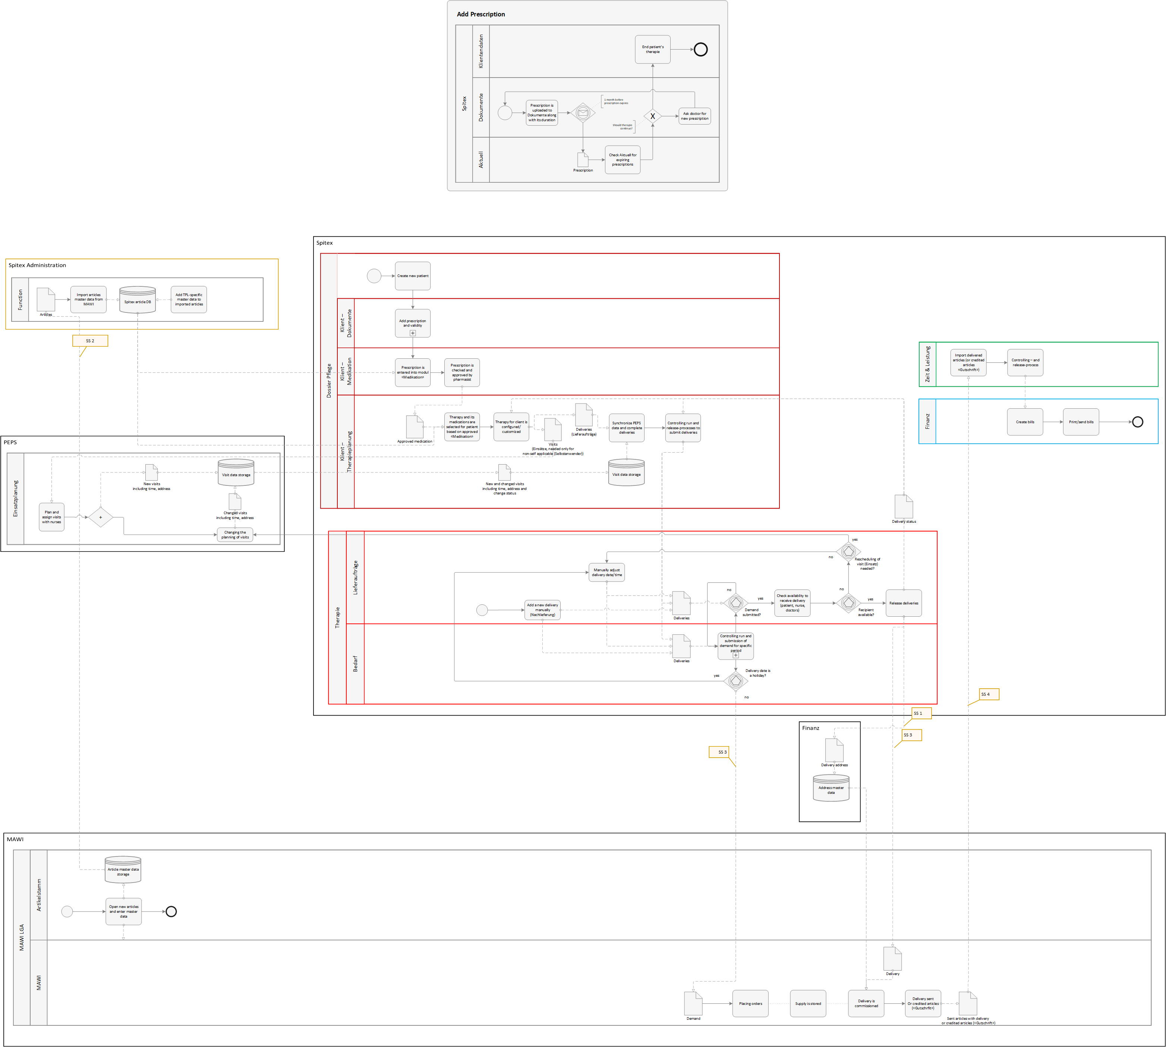
Task: Select the 'Demand submitted?' gateway
Action: (x=736, y=603)
